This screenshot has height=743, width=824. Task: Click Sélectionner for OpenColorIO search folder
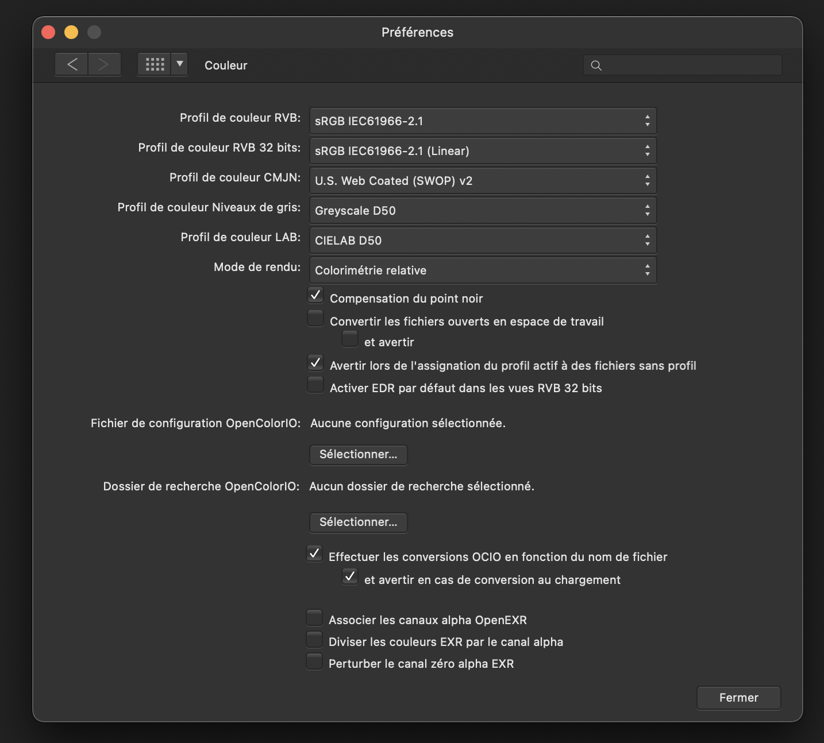(359, 523)
